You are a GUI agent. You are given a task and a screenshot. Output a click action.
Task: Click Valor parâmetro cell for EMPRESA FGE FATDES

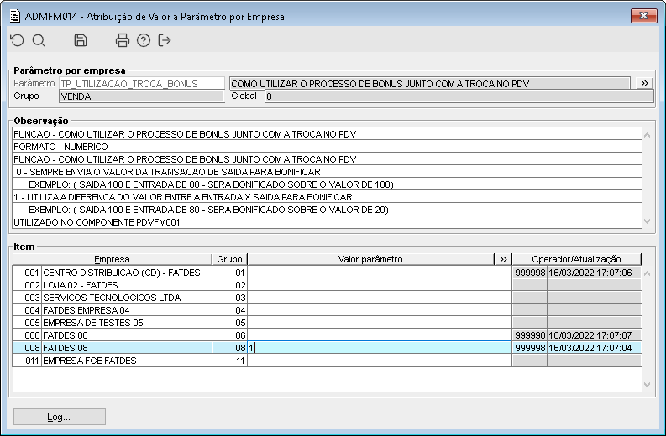[380, 361]
